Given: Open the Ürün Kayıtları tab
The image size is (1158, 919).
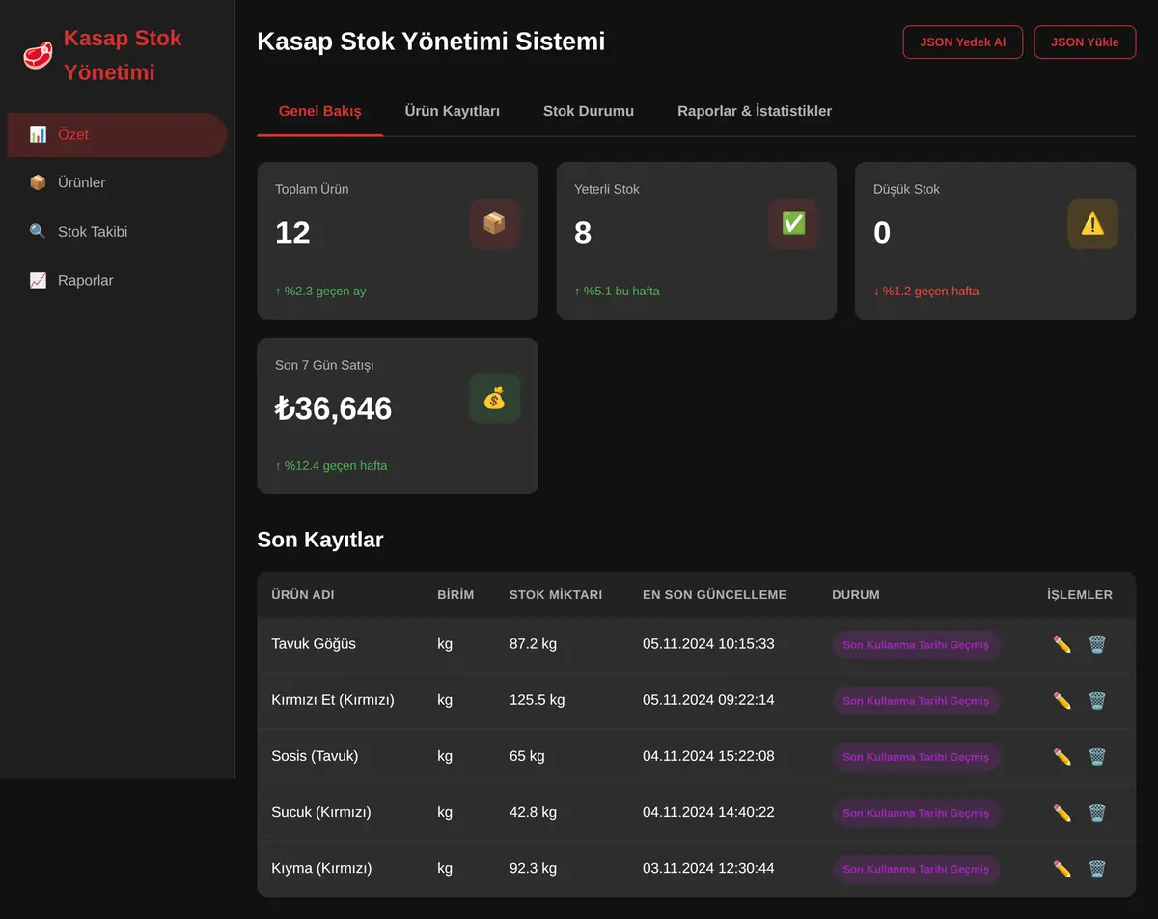Looking at the screenshot, I should [453, 111].
